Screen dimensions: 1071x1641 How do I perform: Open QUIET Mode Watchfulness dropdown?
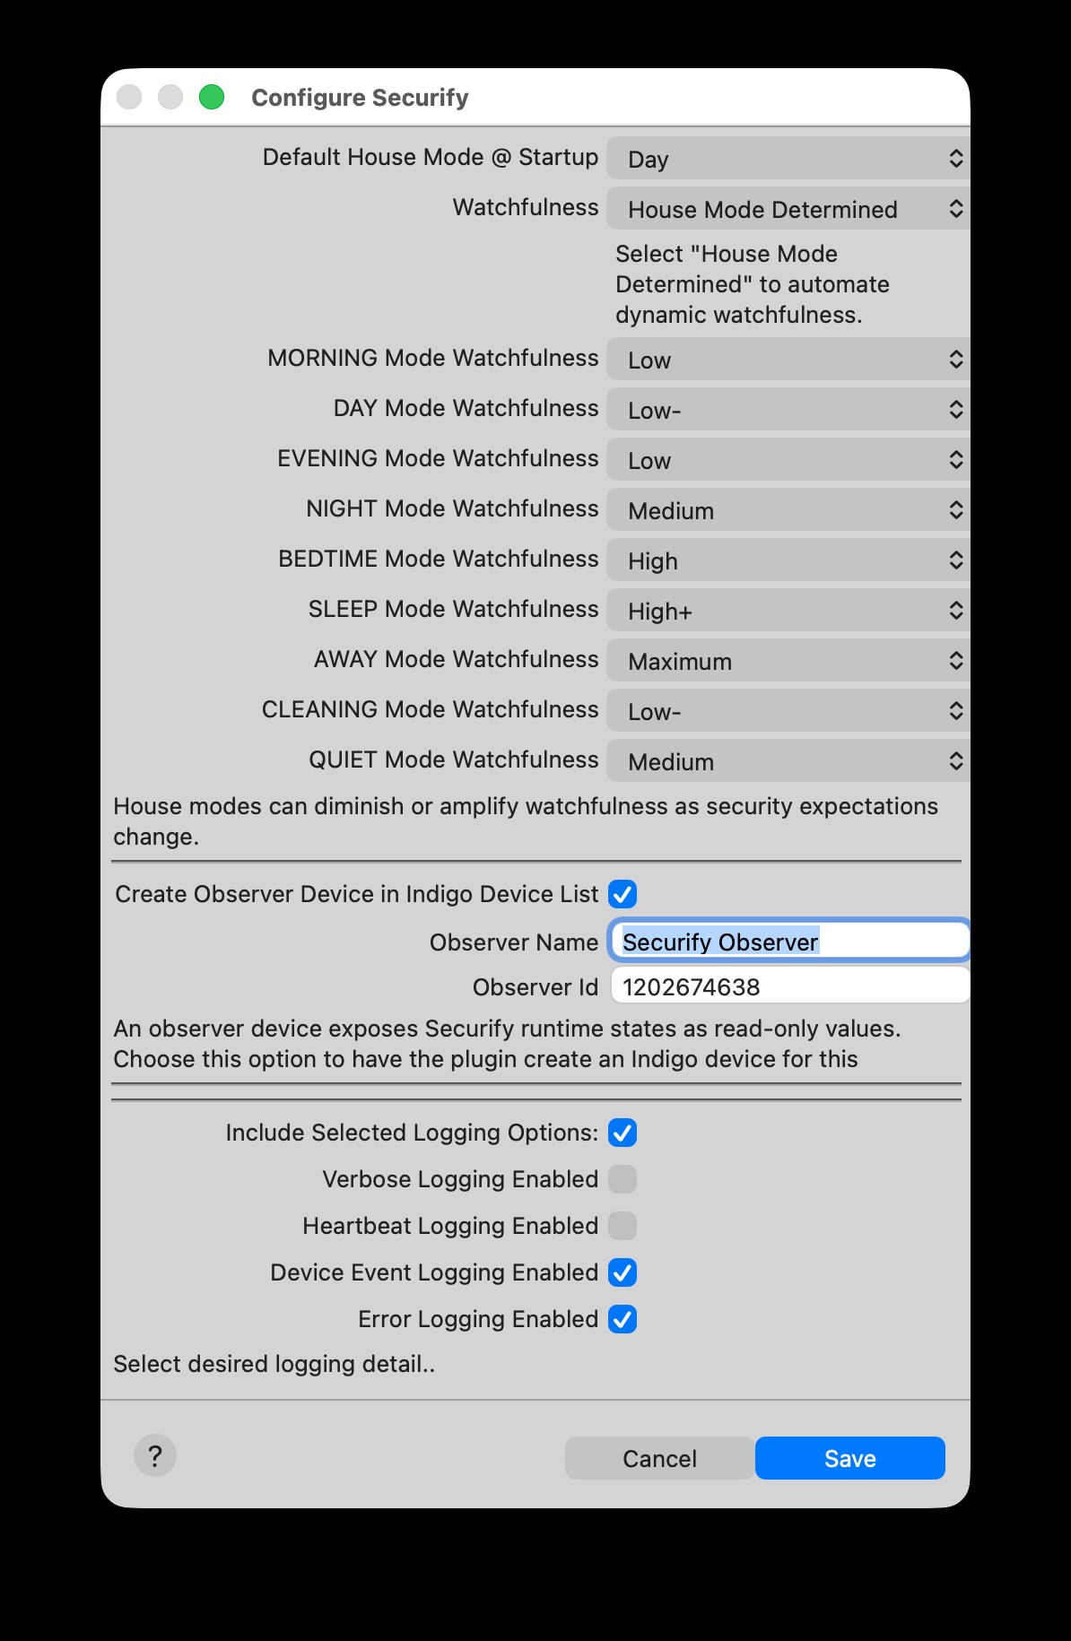tap(788, 761)
